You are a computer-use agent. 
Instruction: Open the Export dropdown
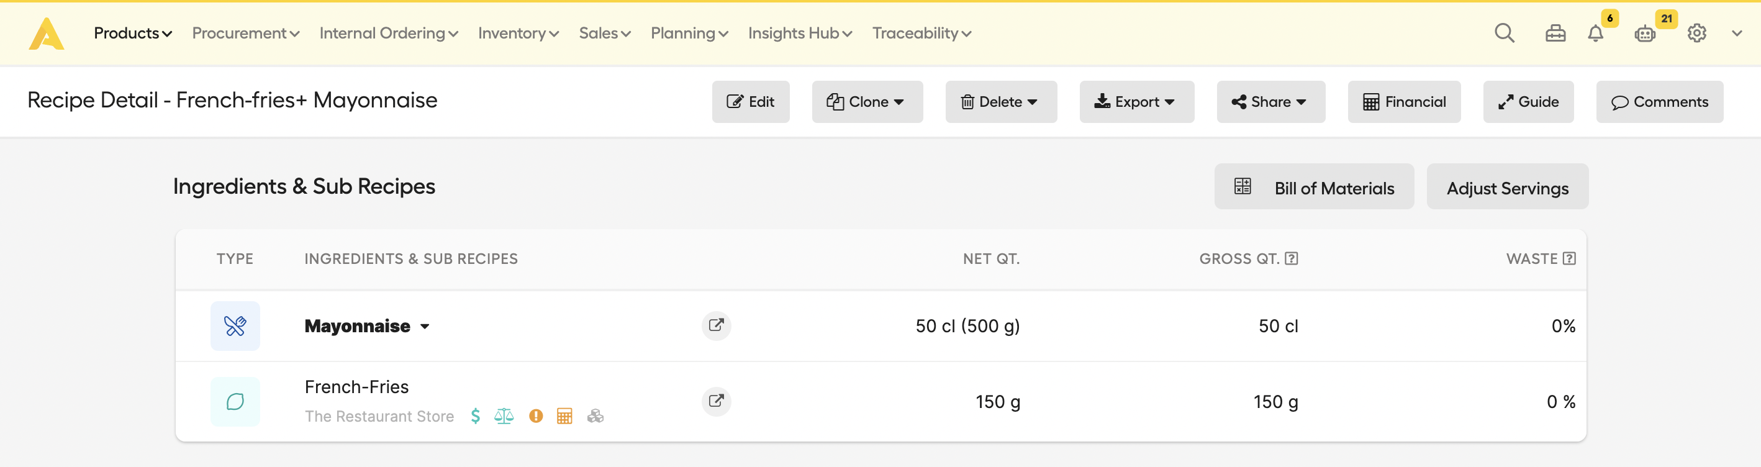(1136, 102)
